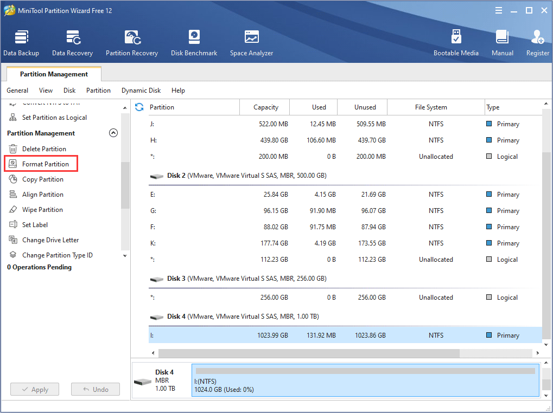Select the Disk 3 drive icon
This screenshot has height=413, width=553.
click(157, 279)
